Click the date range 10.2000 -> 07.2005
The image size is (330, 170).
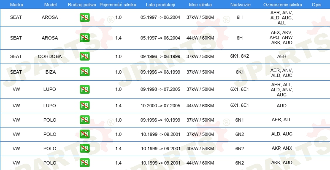pos(160,106)
